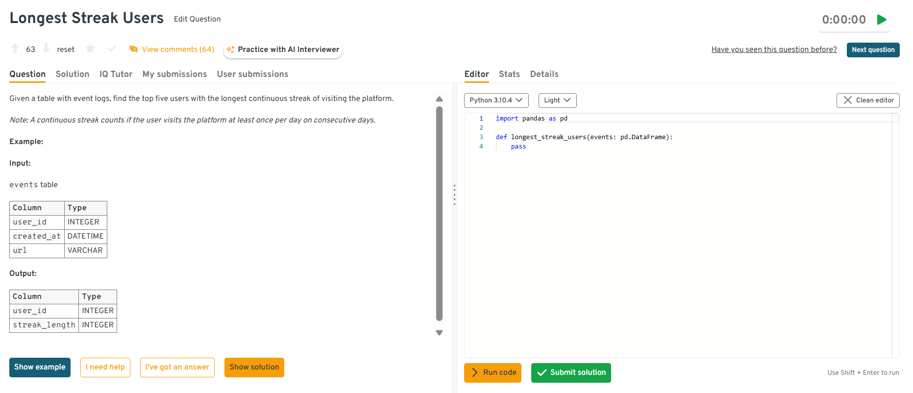Click the green Submit solution button
The width and height of the screenshot is (913, 393).
point(571,373)
